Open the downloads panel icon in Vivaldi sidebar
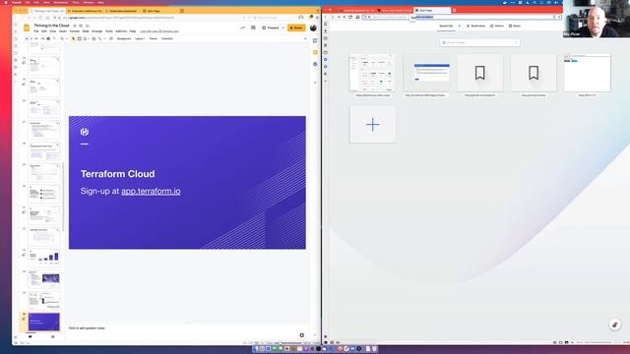630x354 pixels. pyautogui.click(x=326, y=30)
